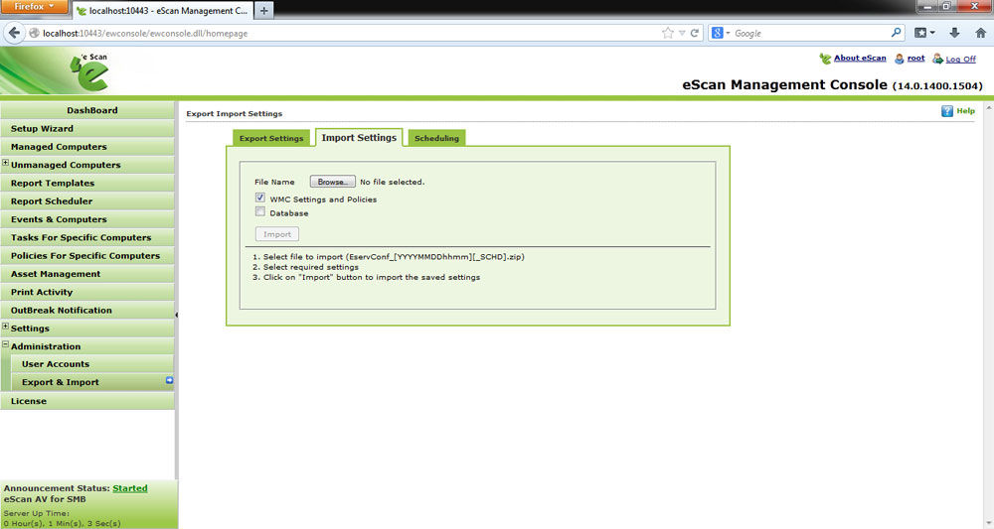Click the Log Off icon
994x529 pixels.
point(937,59)
